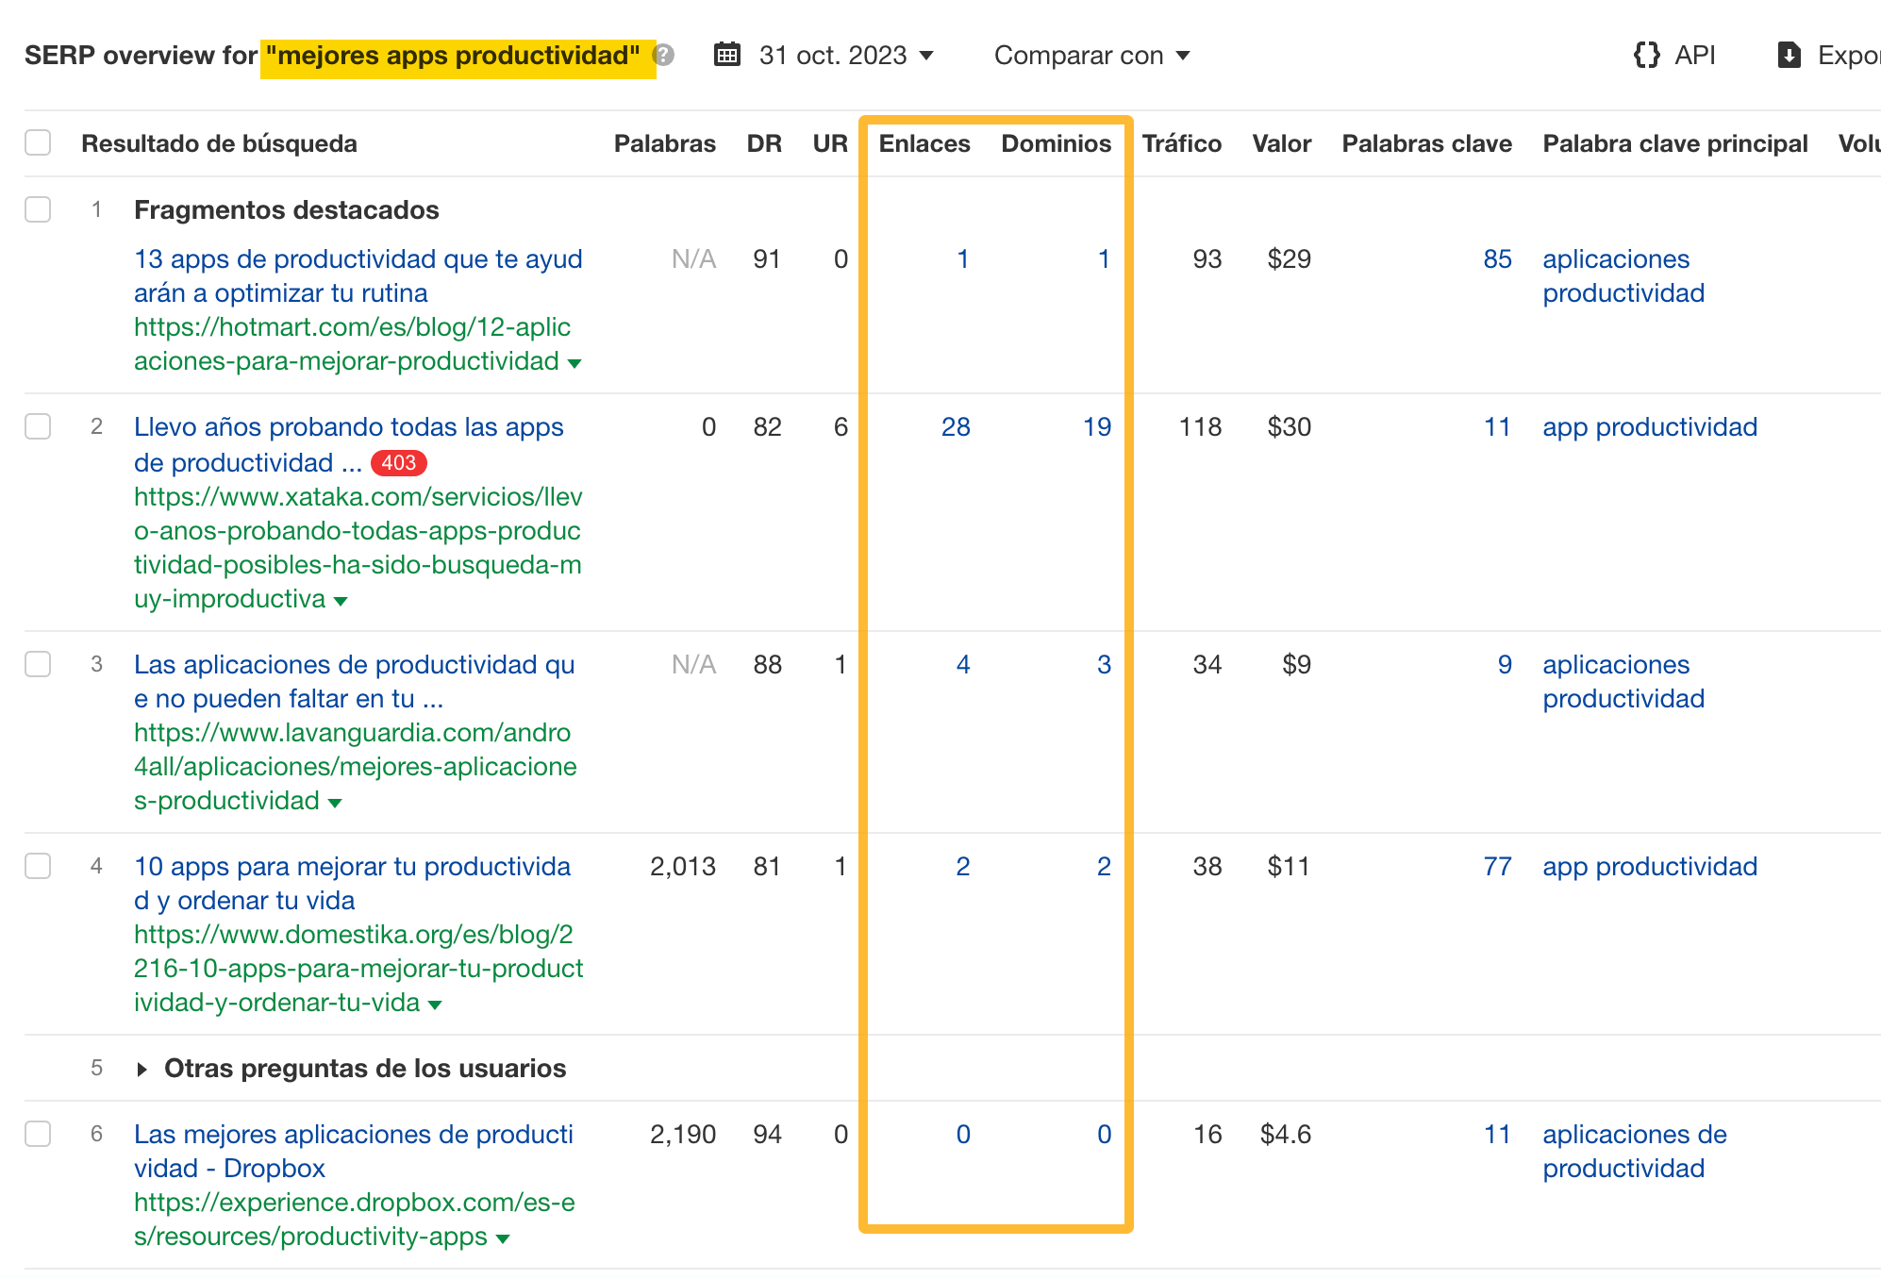Image resolution: width=1881 pixels, height=1279 pixels.
Task: Select all results using the header checkbox
Action: click(x=39, y=142)
